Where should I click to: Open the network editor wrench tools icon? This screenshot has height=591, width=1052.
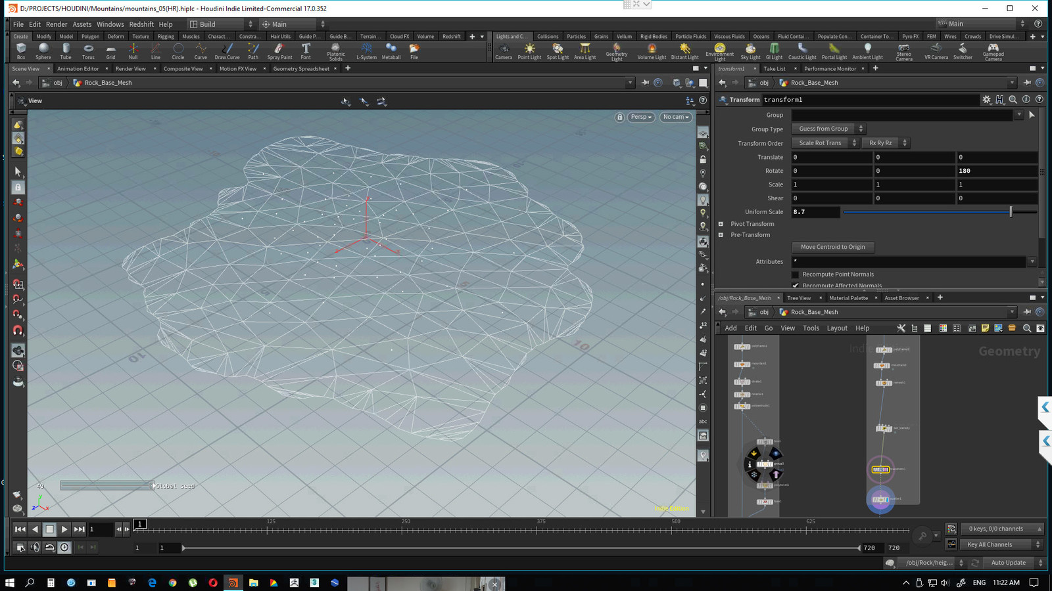901,328
